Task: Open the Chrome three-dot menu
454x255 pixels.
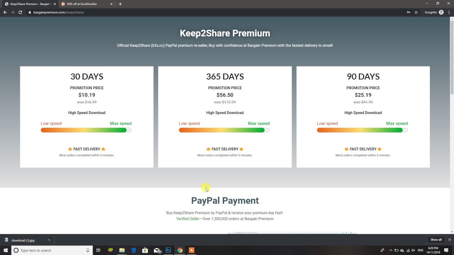Action: point(449,12)
